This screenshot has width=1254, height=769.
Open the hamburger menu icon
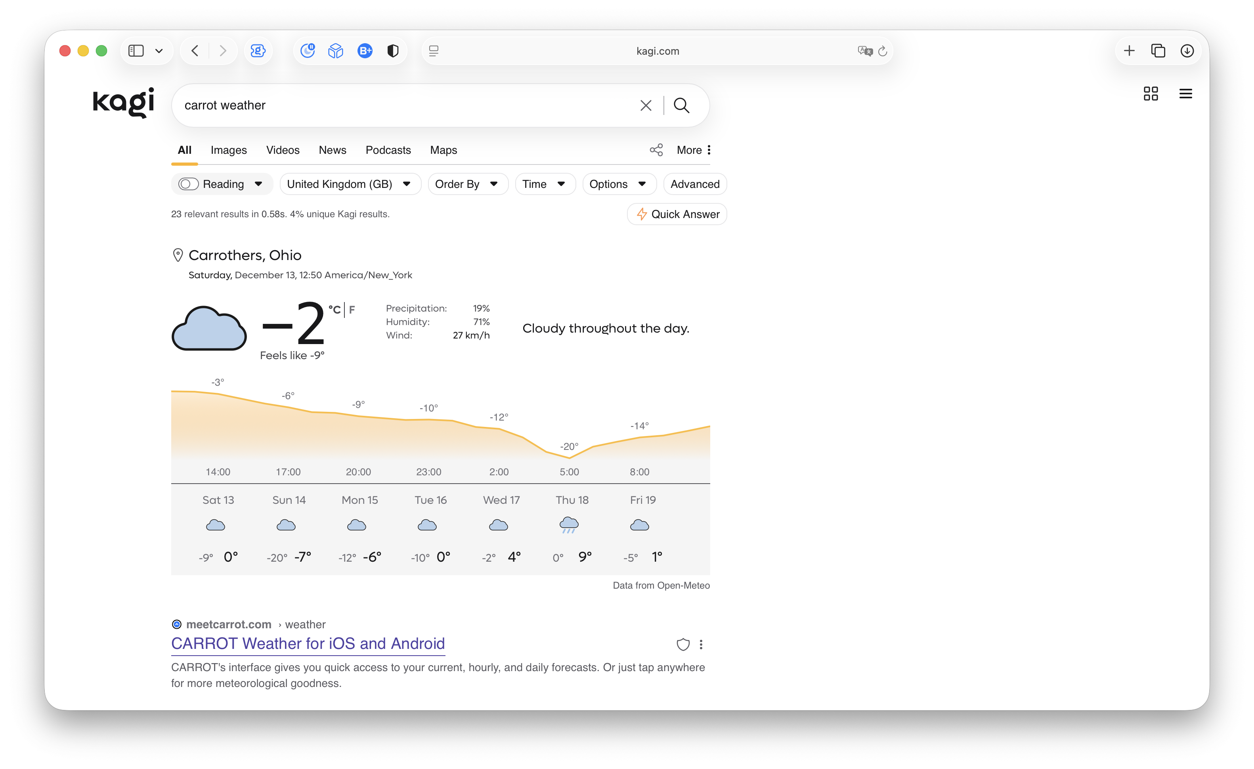pos(1185,94)
